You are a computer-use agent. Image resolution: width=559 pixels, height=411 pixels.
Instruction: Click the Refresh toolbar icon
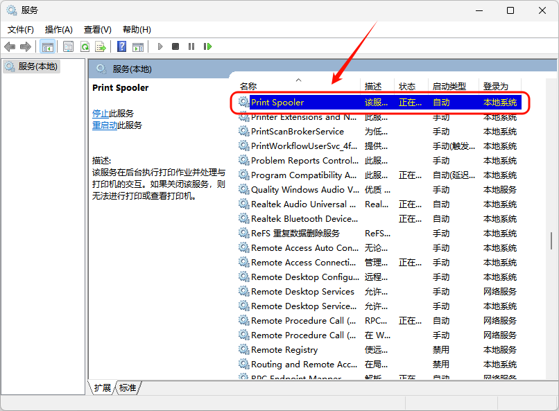[x=85, y=46]
